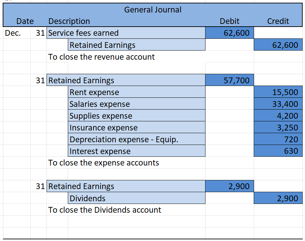Image resolution: width=305 pixels, height=241 pixels.
Task: Click the 62,600 credit amount cell
Action: [278, 45]
